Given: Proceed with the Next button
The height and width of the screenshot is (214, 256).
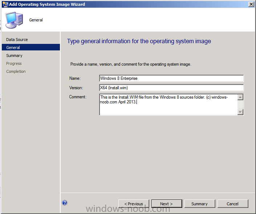Looking at the screenshot, I should [x=167, y=204].
